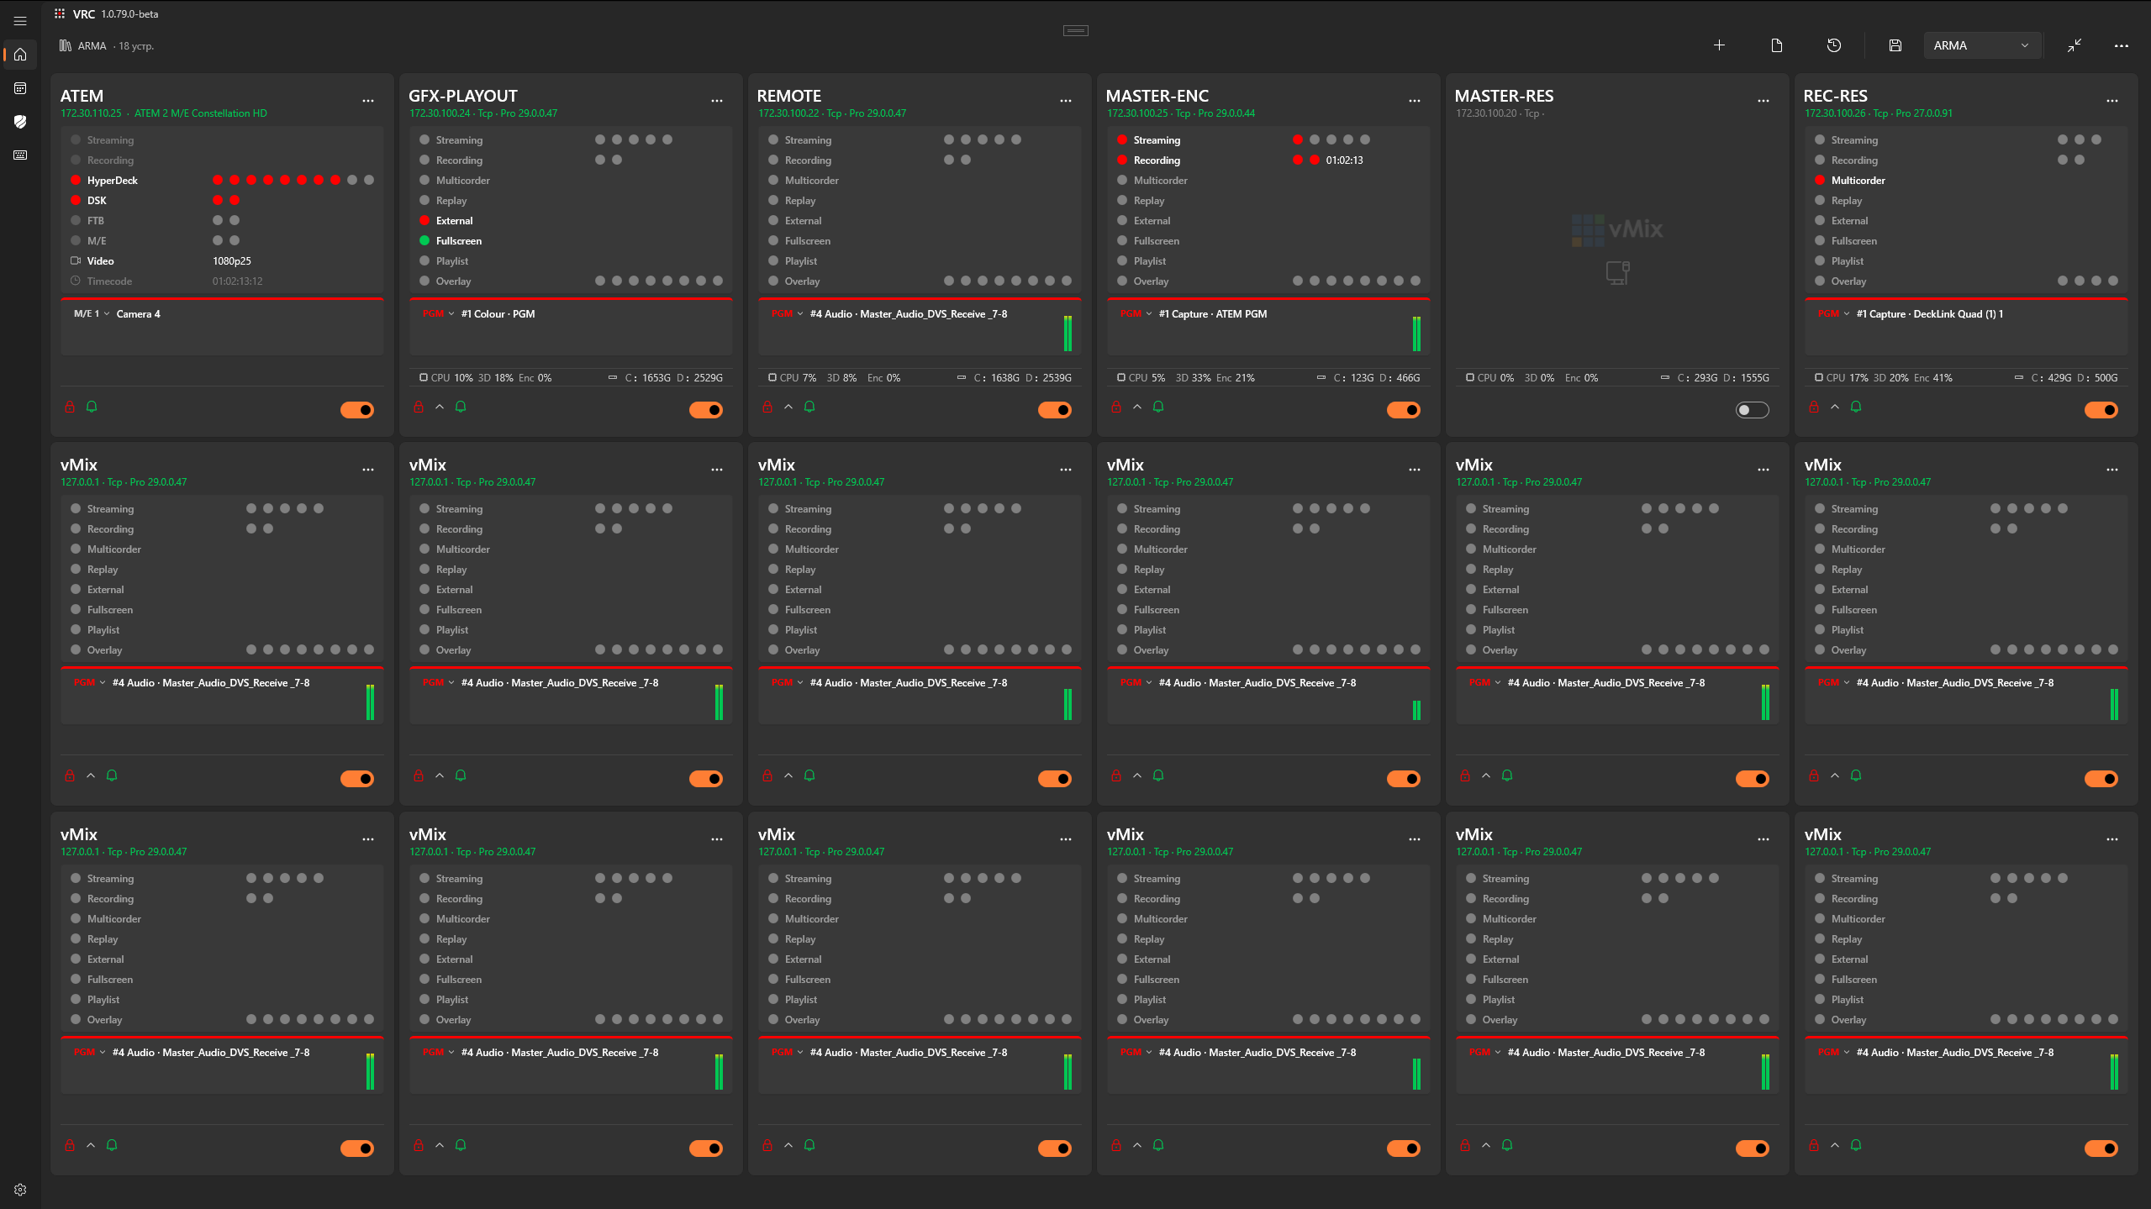Screen dimensions: 2151x1209
Task: Turn off the ATEM connection toggle
Action: (356, 410)
